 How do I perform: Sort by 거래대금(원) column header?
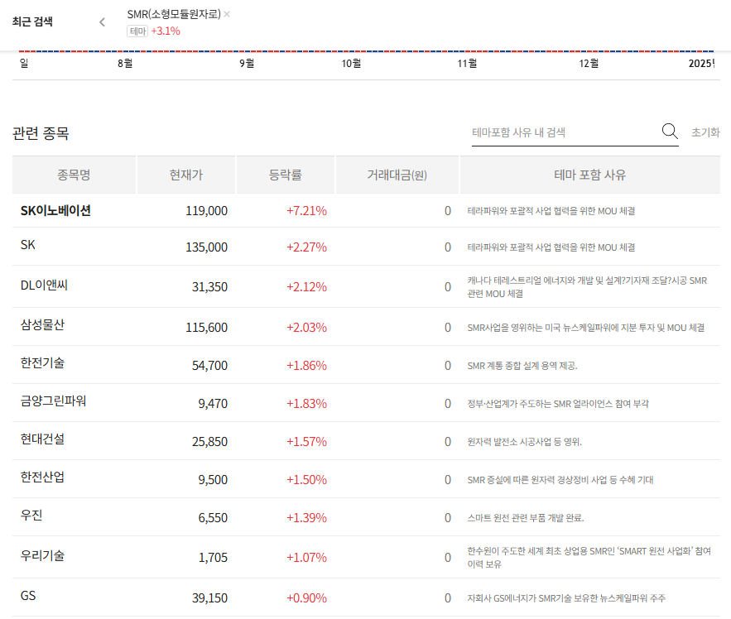[x=397, y=175]
